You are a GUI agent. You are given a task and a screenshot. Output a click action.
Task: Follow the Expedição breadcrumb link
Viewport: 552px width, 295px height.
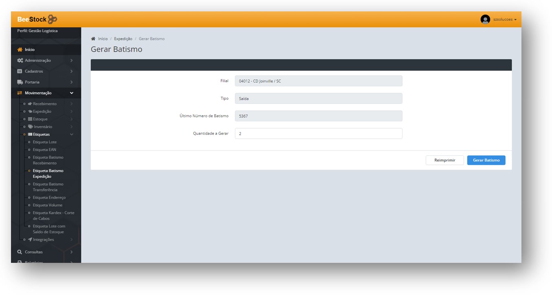pyautogui.click(x=123, y=39)
